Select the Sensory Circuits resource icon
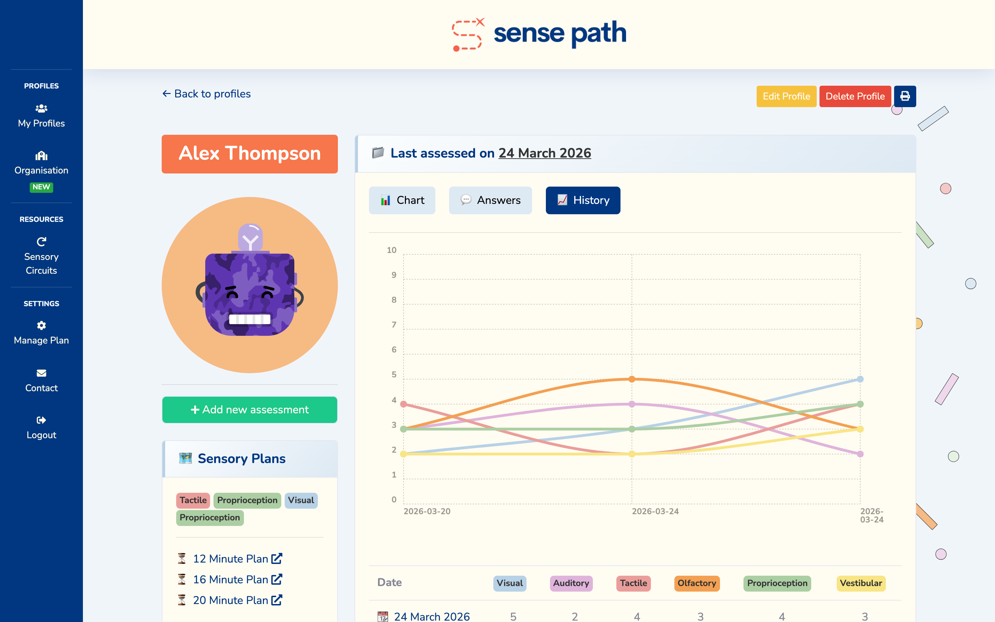This screenshot has height=622, width=995. 41,242
